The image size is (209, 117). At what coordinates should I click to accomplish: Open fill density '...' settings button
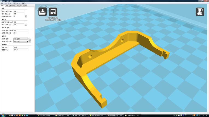coord(26,25)
